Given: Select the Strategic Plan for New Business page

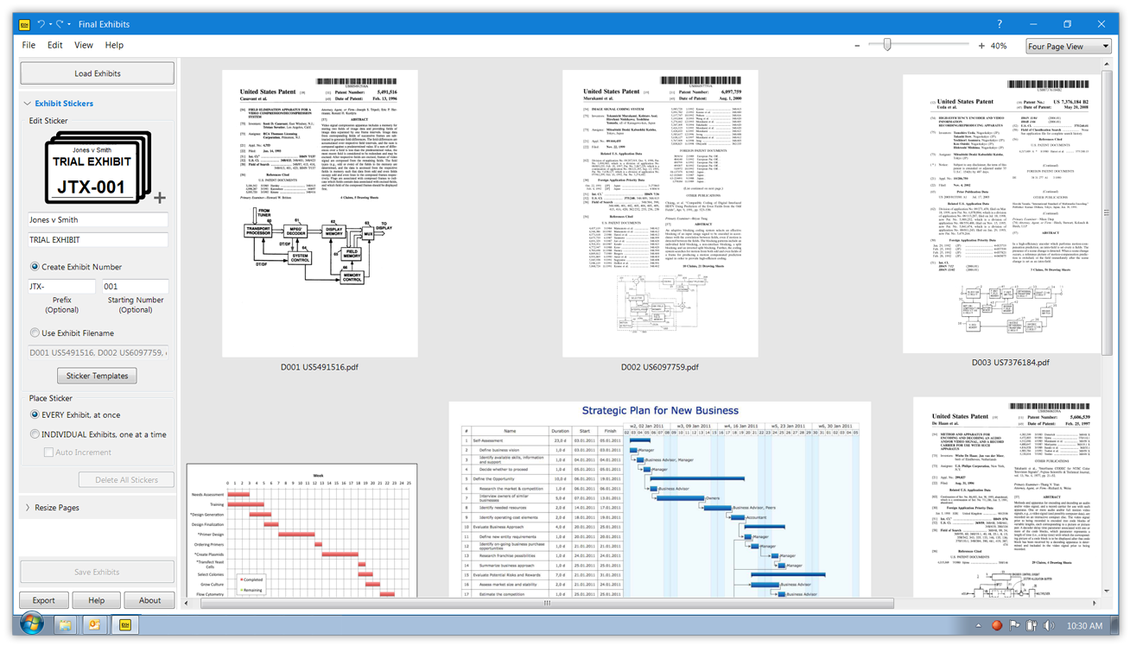Looking at the screenshot, I should click(660, 499).
